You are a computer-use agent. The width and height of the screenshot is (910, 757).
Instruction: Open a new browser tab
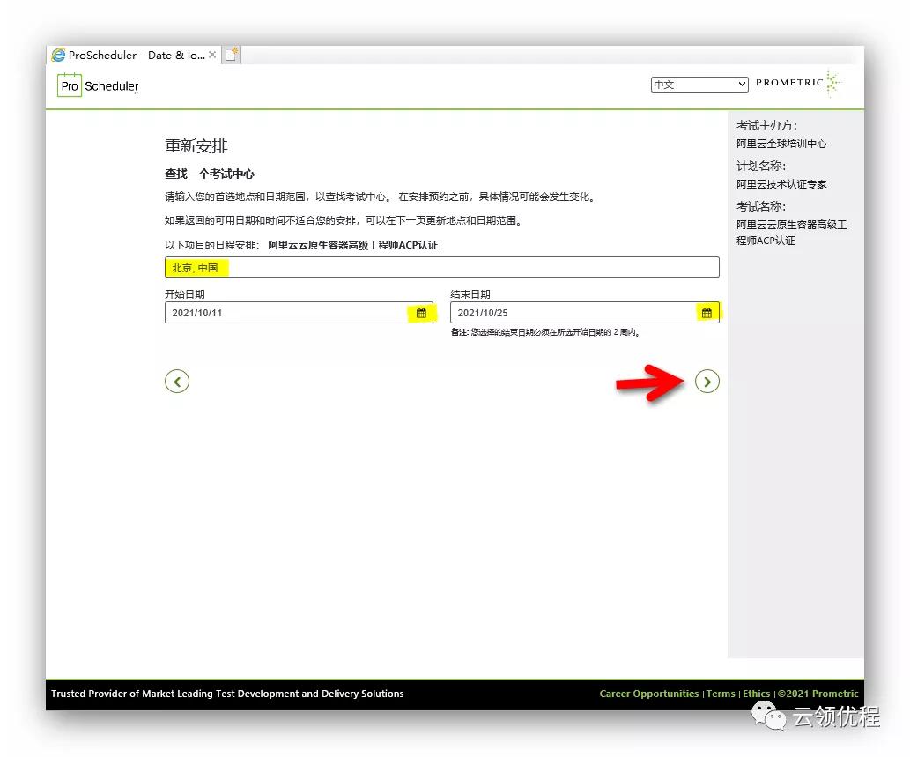tap(232, 53)
